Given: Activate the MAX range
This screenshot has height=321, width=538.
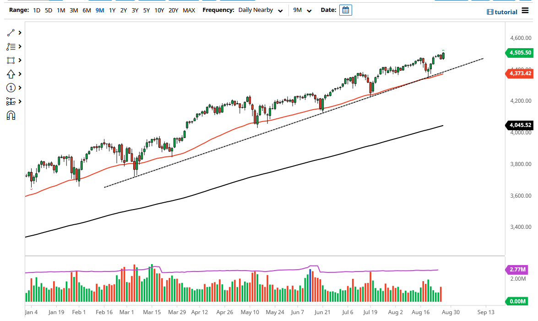Looking at the screenshot, I should click(x=189, y=10).
